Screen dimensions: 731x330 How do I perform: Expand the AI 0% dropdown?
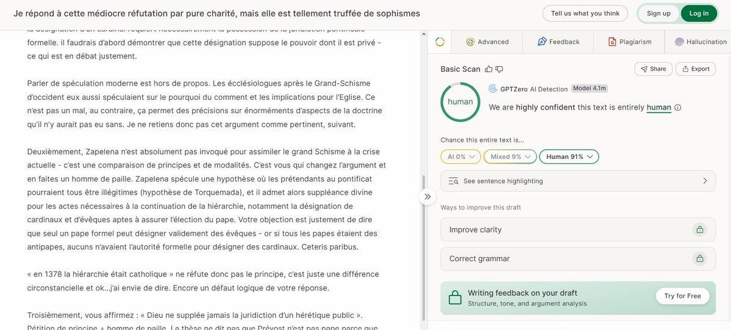(x=460, y=157)
